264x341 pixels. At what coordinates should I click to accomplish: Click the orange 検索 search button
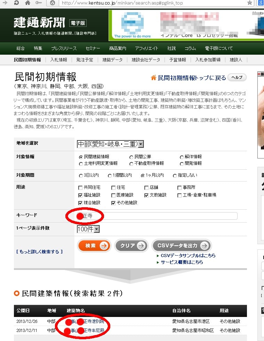(94, 246)
